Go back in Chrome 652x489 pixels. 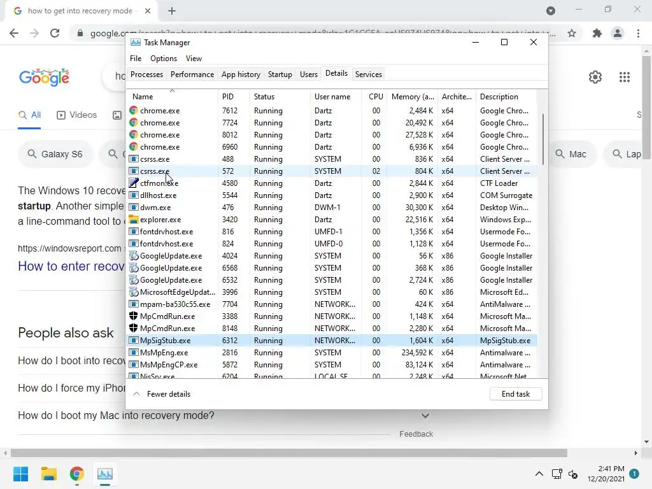14,33
